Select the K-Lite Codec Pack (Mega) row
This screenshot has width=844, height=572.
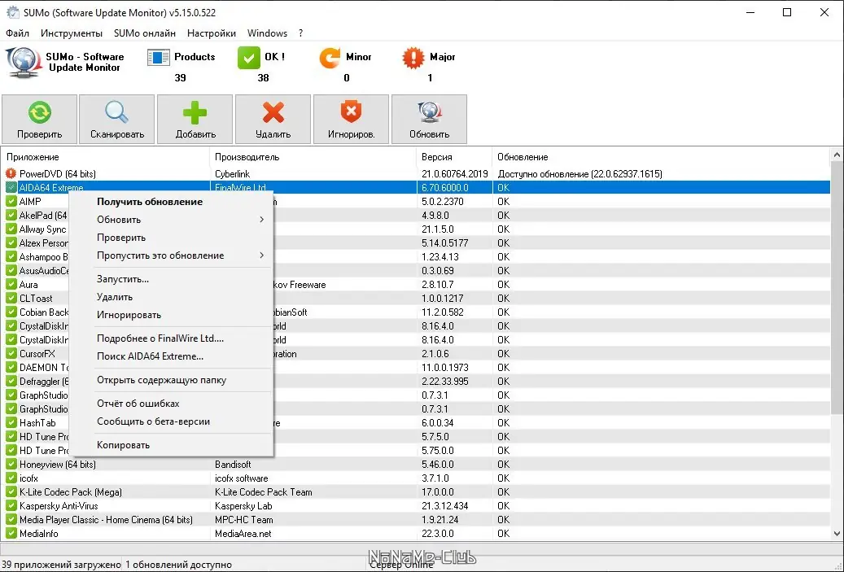click(416, 491)
